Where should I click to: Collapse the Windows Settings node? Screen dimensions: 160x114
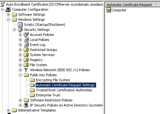8,20
